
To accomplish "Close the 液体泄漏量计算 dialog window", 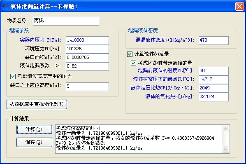I will tap(239, 7).
